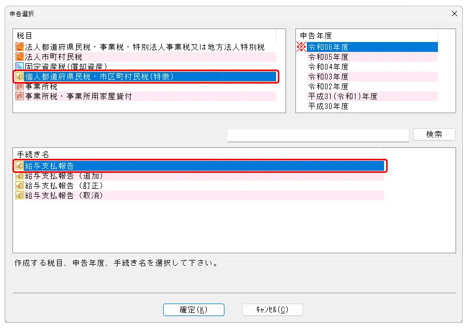Click the 給与支払報告（訂正） row icon
468x329 pixels.
click(x=20, y=186)
